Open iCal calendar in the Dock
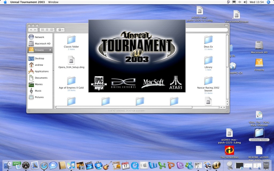 [x=125, y=166]
